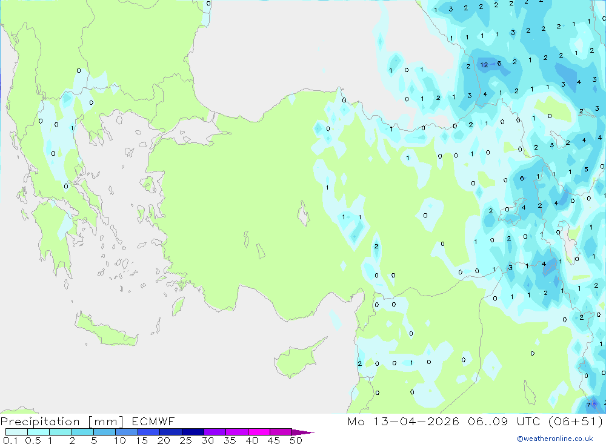The image size is (606, 444).
Task: Select the '06..09 UTC' time range text
Action: pos(503,421)
